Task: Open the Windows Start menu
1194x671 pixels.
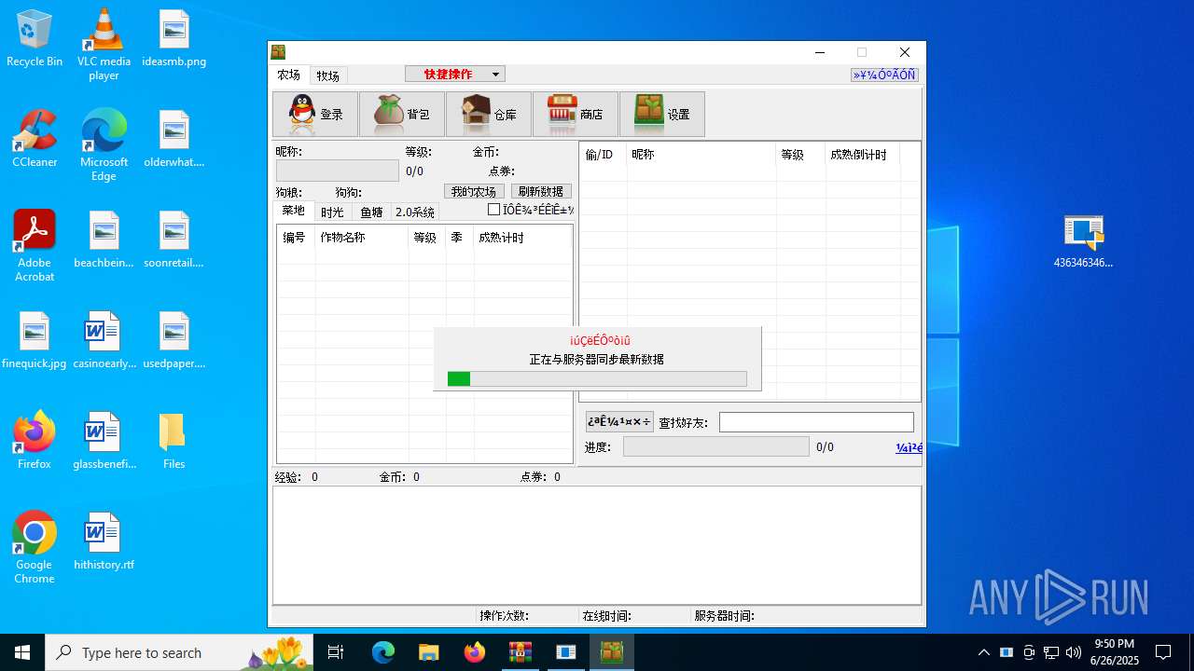Action: (22, 652)
